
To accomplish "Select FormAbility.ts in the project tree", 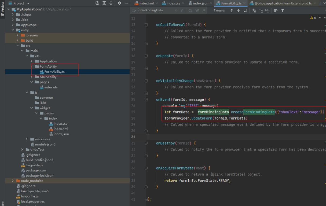I will [54, 72].
